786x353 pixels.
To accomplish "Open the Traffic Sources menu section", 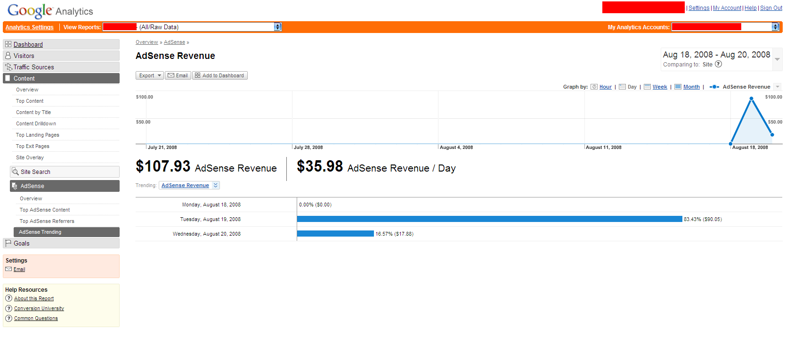I will [61, 67].
